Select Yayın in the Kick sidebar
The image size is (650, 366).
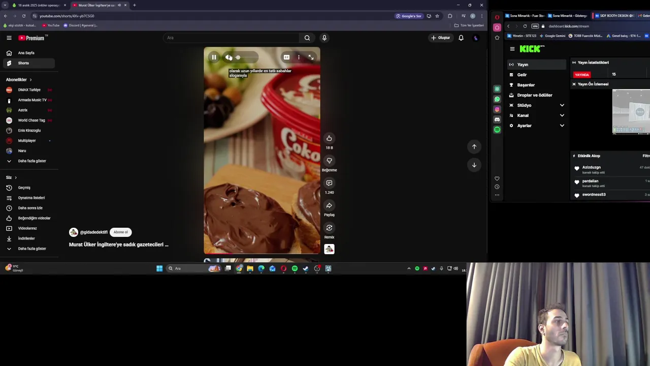[537, 65]
